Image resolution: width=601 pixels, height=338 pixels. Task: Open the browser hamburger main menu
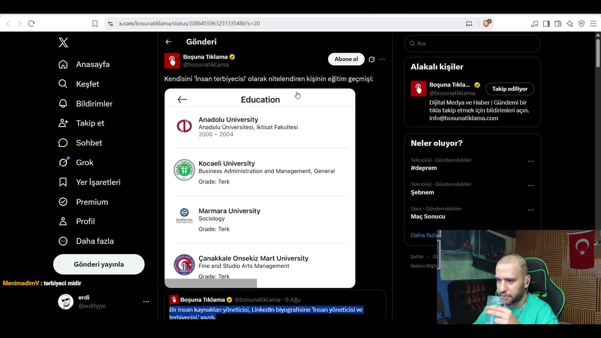pyautogui.click(x=593, y=23)
